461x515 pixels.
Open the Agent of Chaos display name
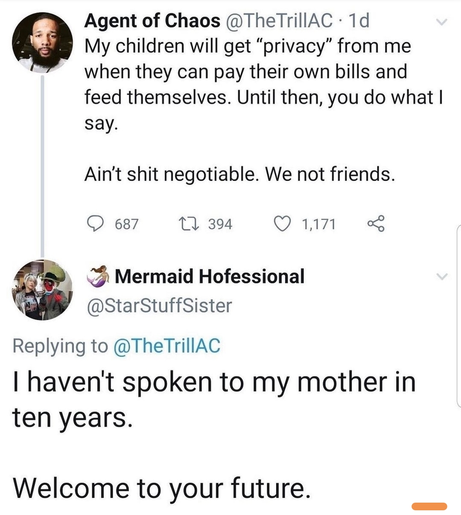152,20
